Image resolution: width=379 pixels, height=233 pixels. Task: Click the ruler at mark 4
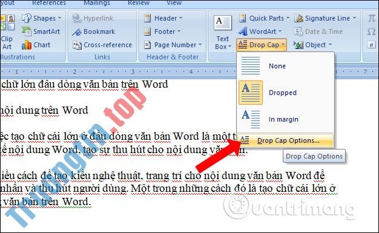pos(191,71)
